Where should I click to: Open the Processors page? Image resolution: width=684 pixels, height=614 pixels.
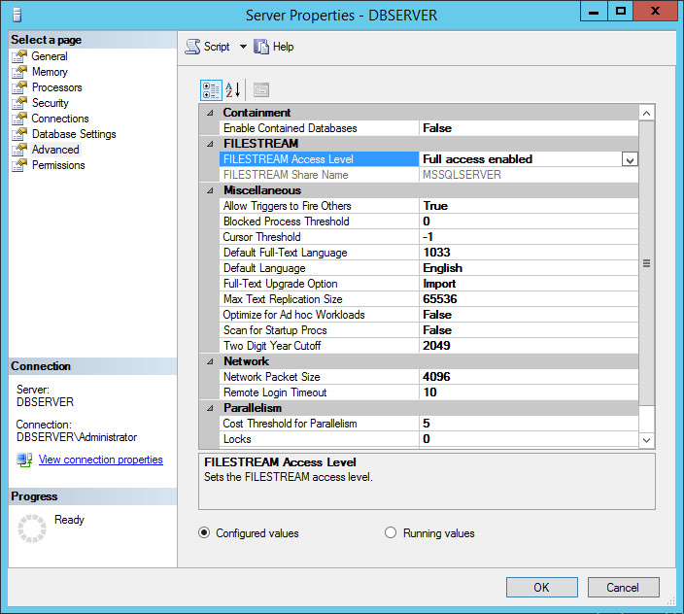click(56, 87)
